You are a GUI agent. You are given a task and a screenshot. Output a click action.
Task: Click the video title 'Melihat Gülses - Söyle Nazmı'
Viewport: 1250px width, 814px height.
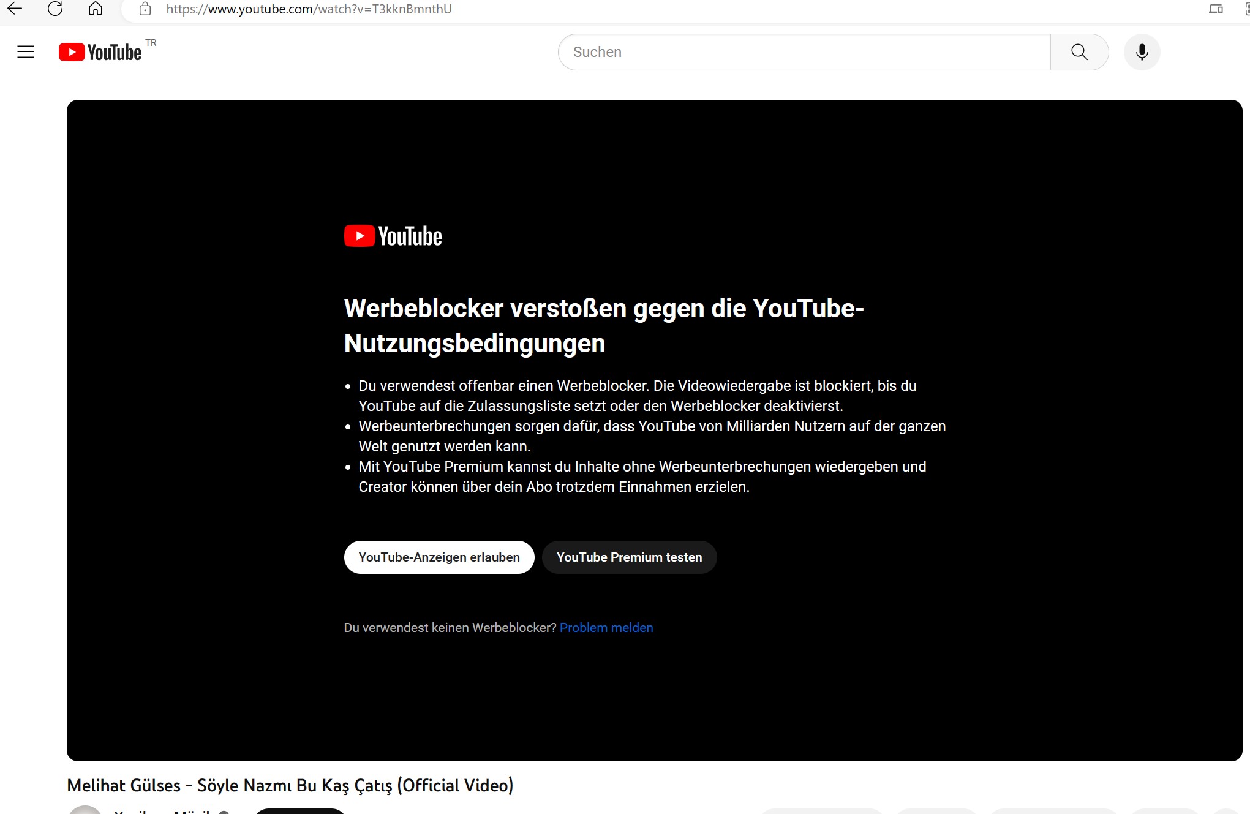pyautogui.click(x=290, y=786)
